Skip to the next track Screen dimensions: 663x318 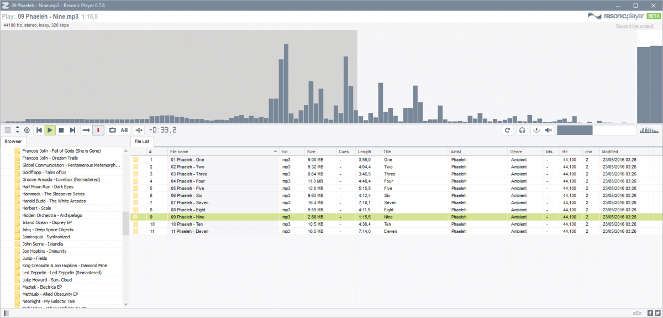point(72,130)
